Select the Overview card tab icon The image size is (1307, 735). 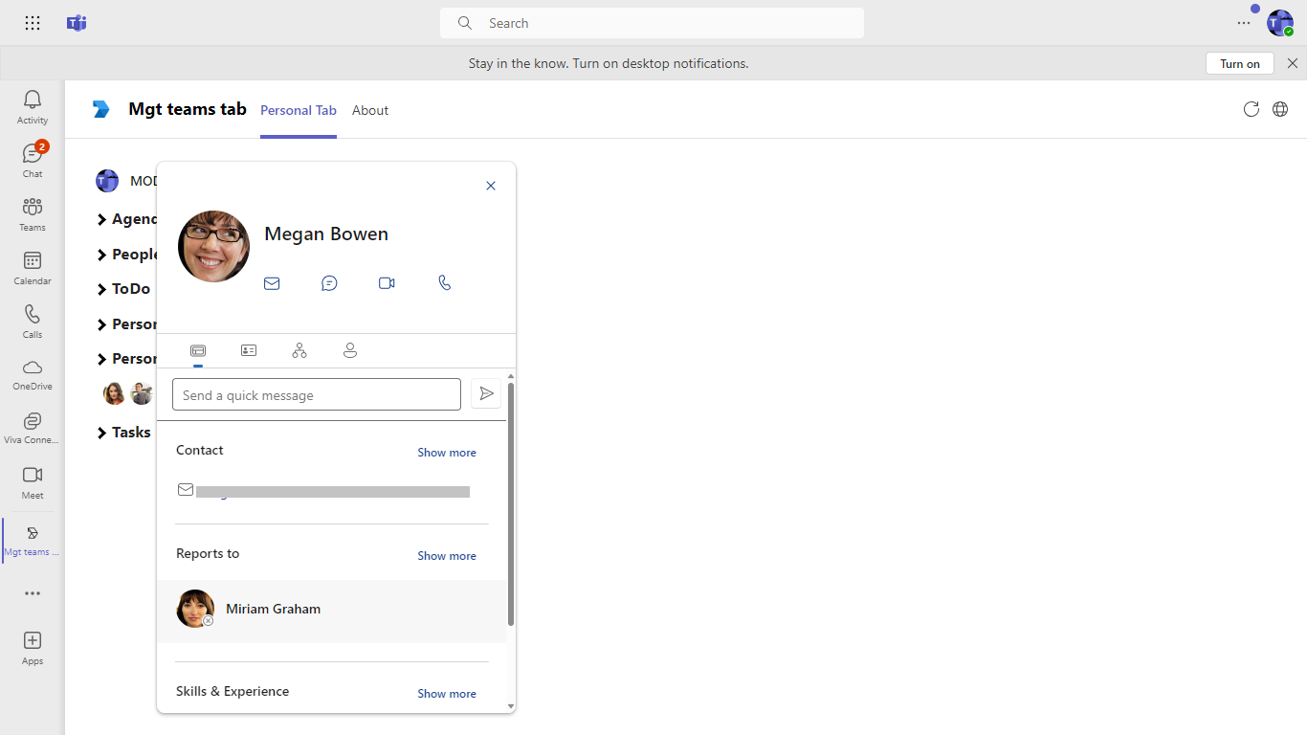point(198,351)
